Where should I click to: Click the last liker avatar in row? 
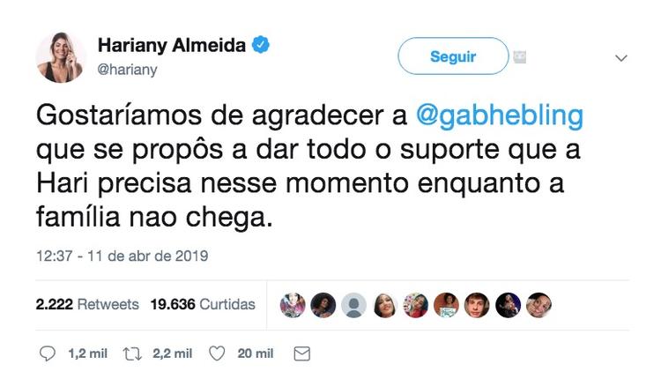[538, 305]
